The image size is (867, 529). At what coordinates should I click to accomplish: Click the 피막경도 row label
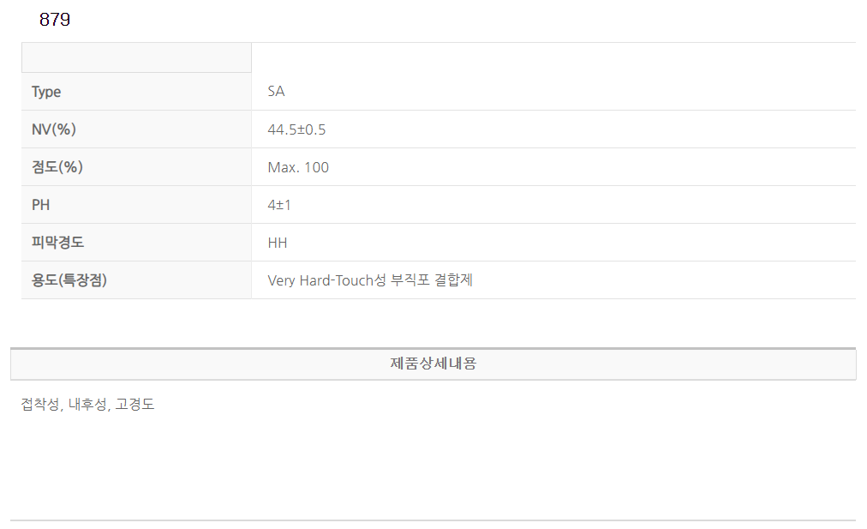[x=57, y=243]
